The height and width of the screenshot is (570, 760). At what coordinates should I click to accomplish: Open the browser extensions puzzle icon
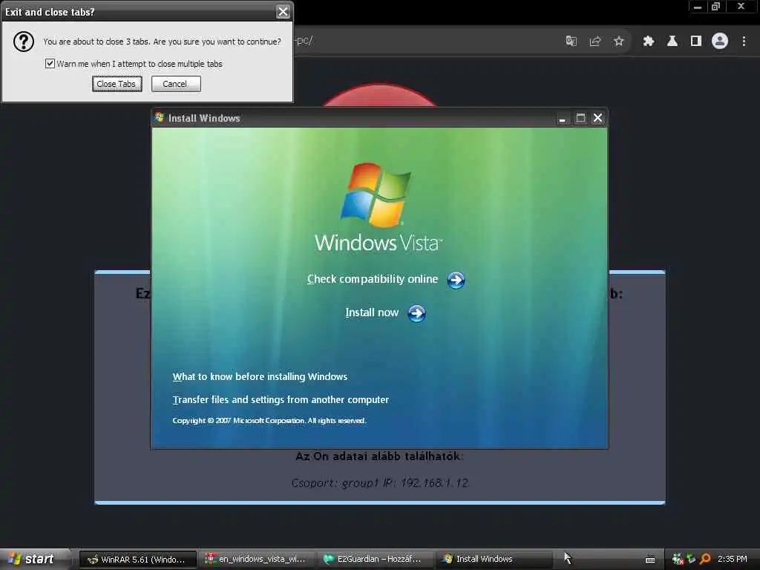point(649,42)
